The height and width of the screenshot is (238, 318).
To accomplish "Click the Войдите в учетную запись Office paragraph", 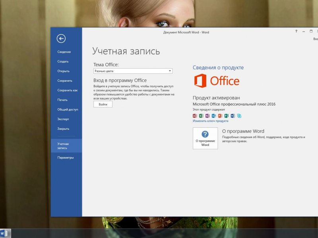I will (134, 92).
